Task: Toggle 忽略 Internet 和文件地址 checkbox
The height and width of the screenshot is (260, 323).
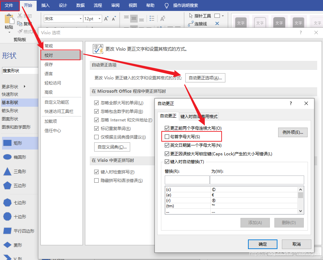Action: point(96,120)
